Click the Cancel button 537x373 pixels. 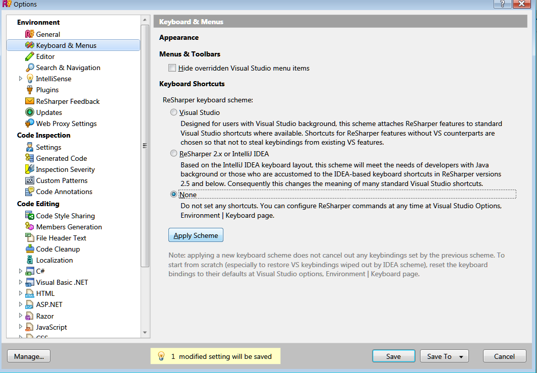click(x=504, y=356)
